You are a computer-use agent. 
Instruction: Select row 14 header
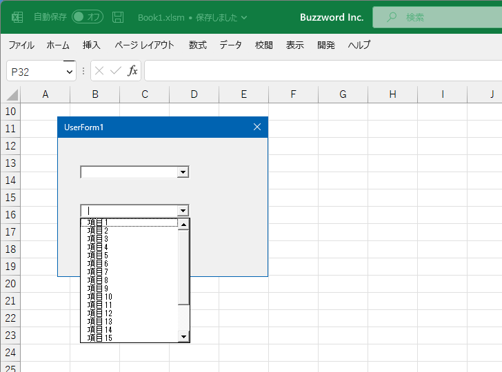(x=10, y=180)
